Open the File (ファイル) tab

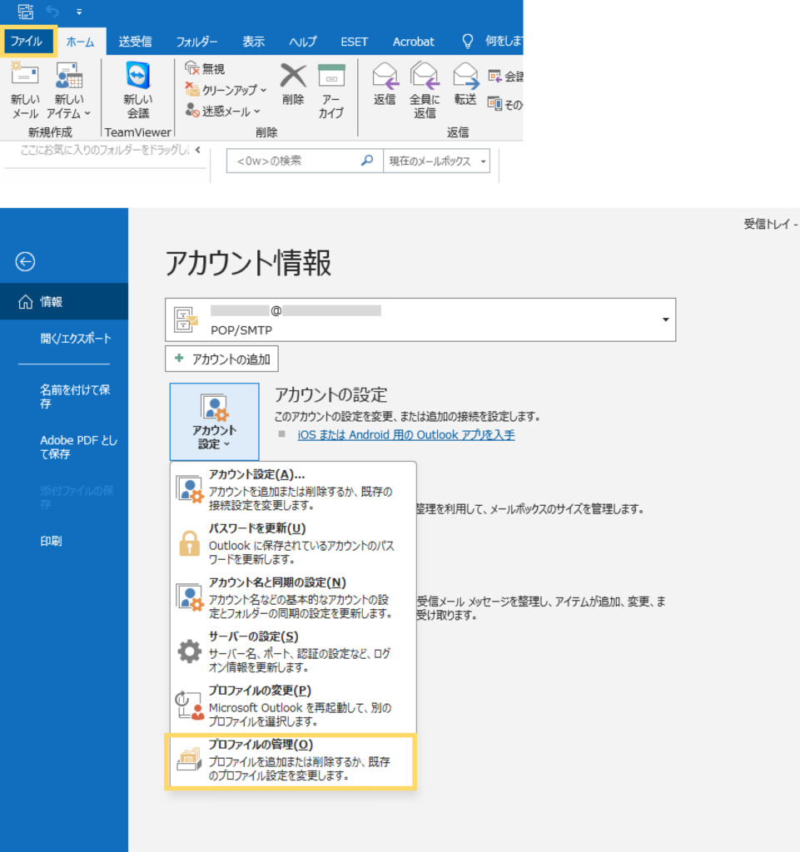[27, 42]
